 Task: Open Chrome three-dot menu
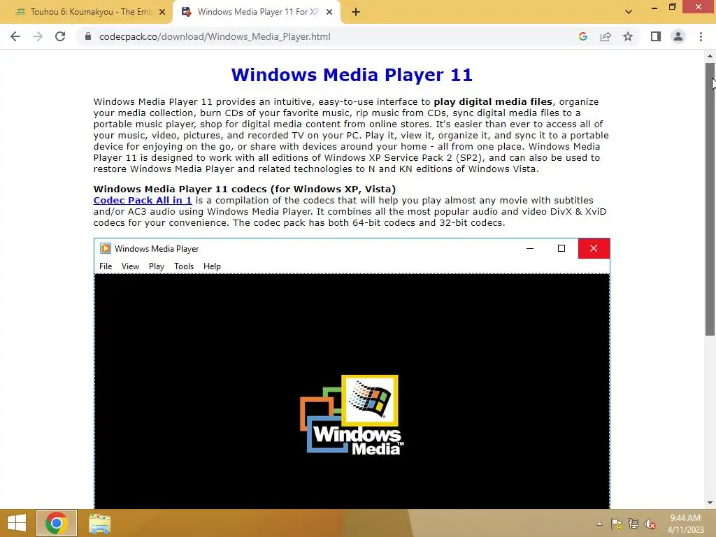click(701, 36)
